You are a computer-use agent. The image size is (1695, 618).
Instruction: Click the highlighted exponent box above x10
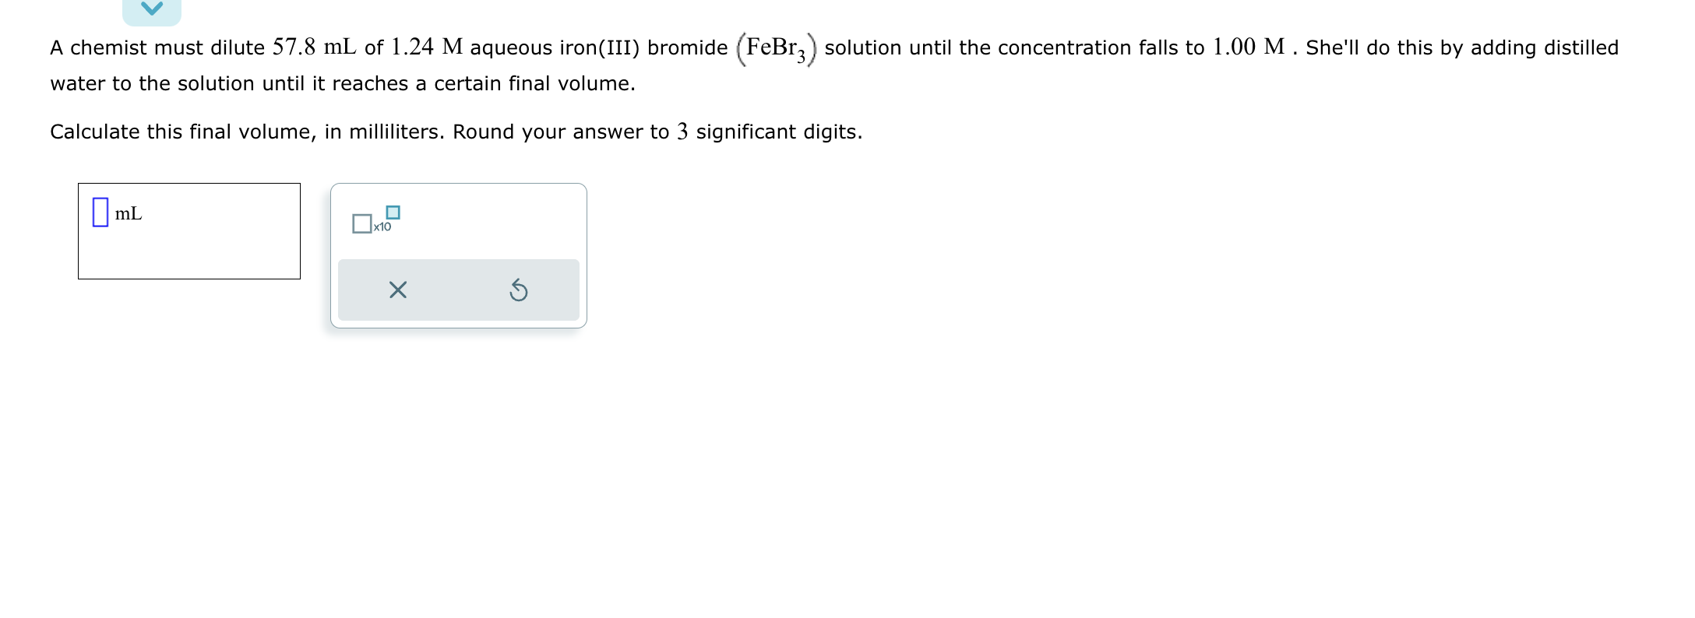tap(393, 211)
